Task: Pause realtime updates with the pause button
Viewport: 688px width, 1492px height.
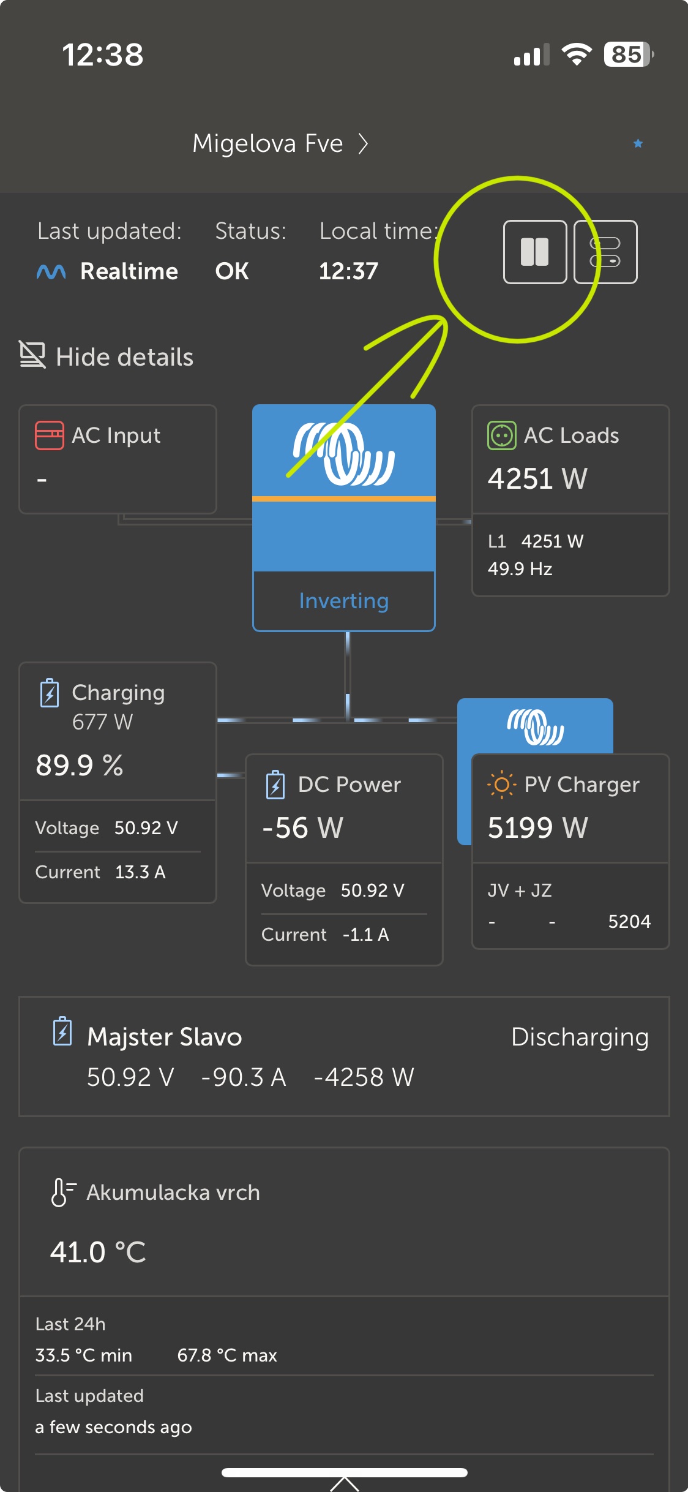Action: [x=535, y=252]
